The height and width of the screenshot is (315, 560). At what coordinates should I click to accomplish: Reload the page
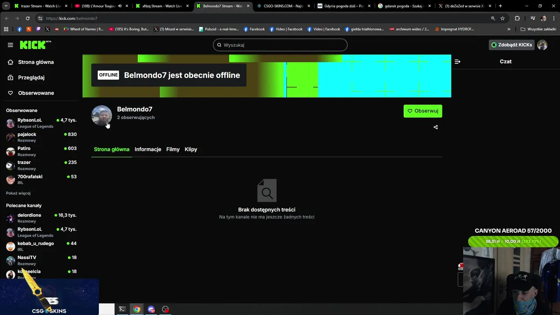coord(28,18)
